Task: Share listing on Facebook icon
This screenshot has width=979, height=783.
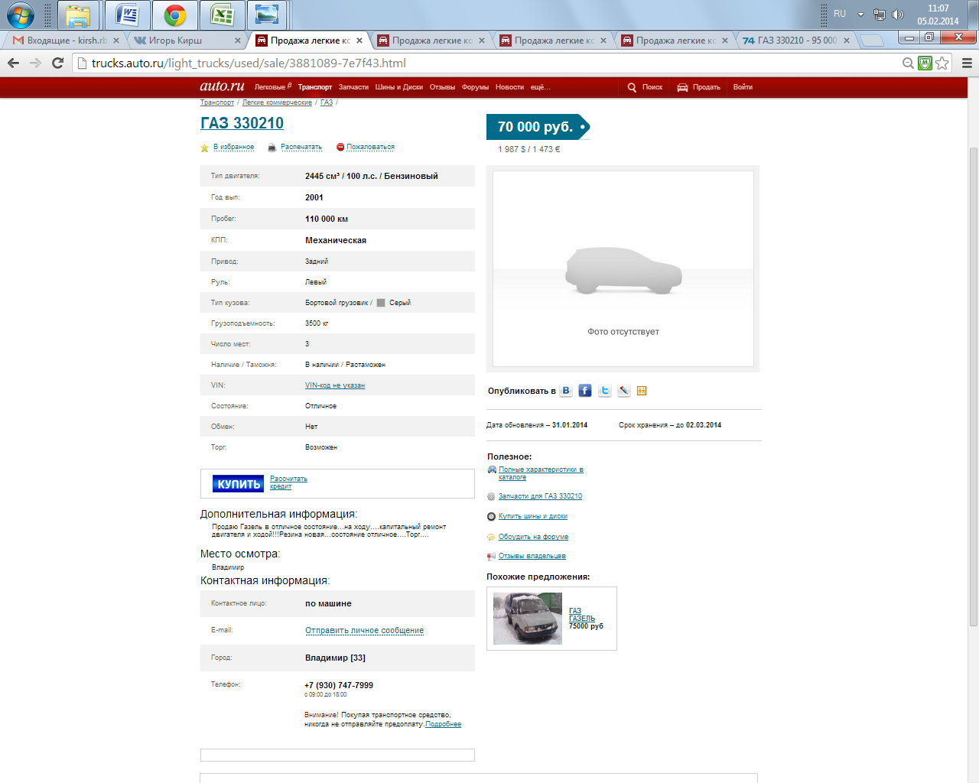Action: click(585, 391)
